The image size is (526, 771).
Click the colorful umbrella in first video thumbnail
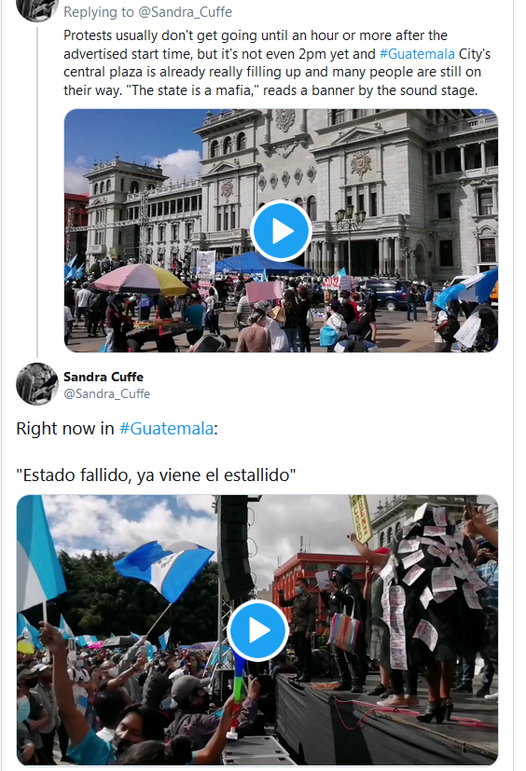tap(141, 279)
